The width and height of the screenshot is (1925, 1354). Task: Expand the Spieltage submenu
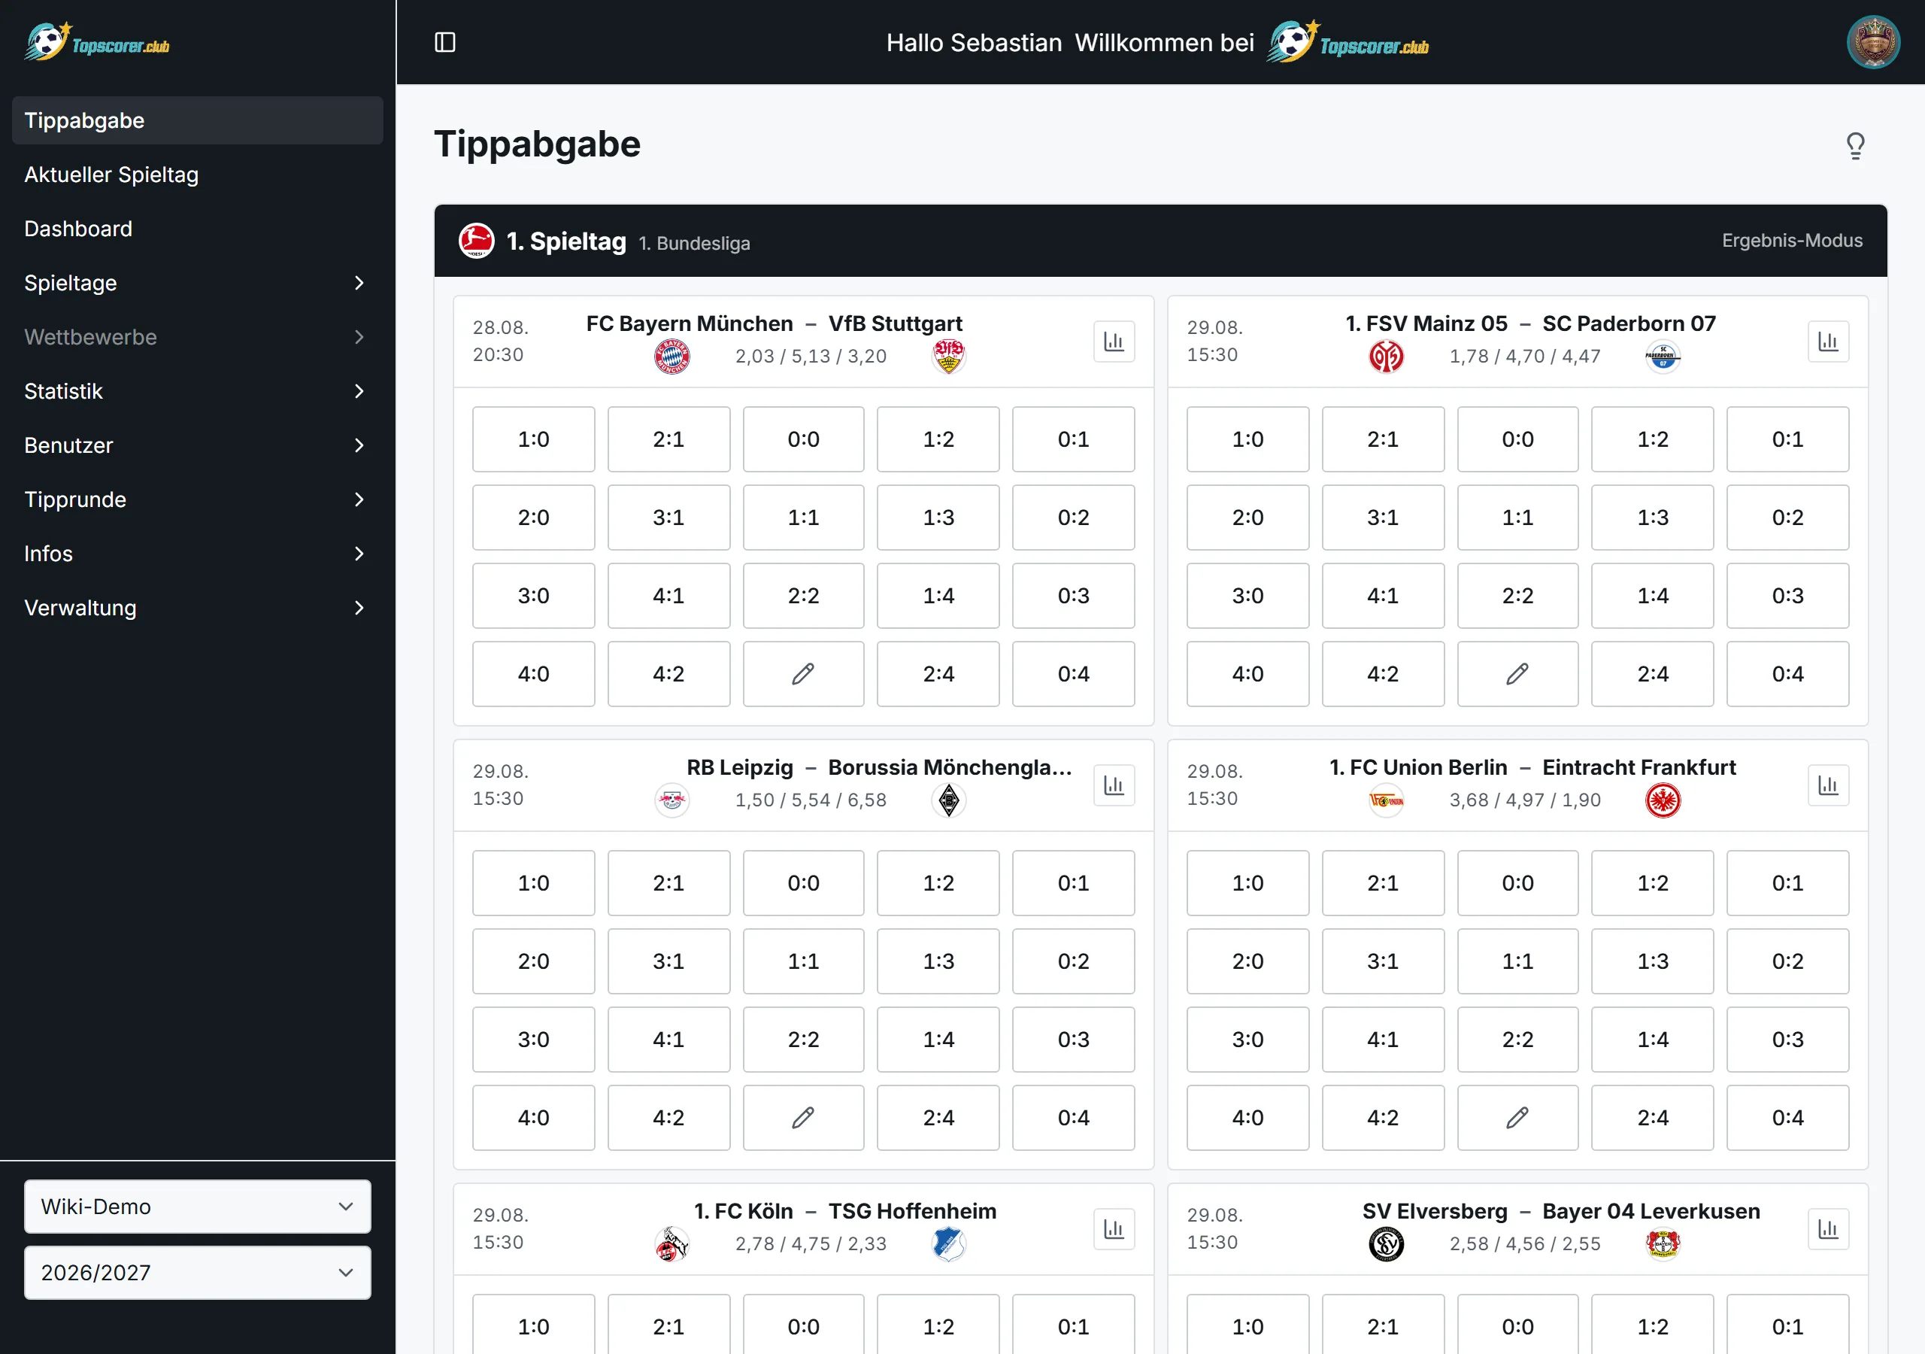[197, 283]
